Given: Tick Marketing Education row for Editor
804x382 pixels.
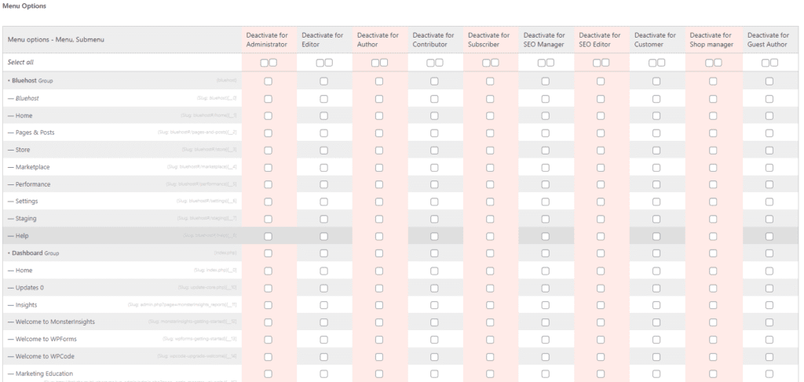Looking at the screenshot, I should pyautogui.click(x=323, y=374).
